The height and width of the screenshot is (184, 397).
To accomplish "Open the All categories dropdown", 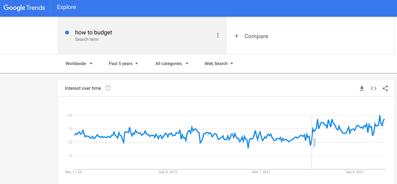I will 172,64.
